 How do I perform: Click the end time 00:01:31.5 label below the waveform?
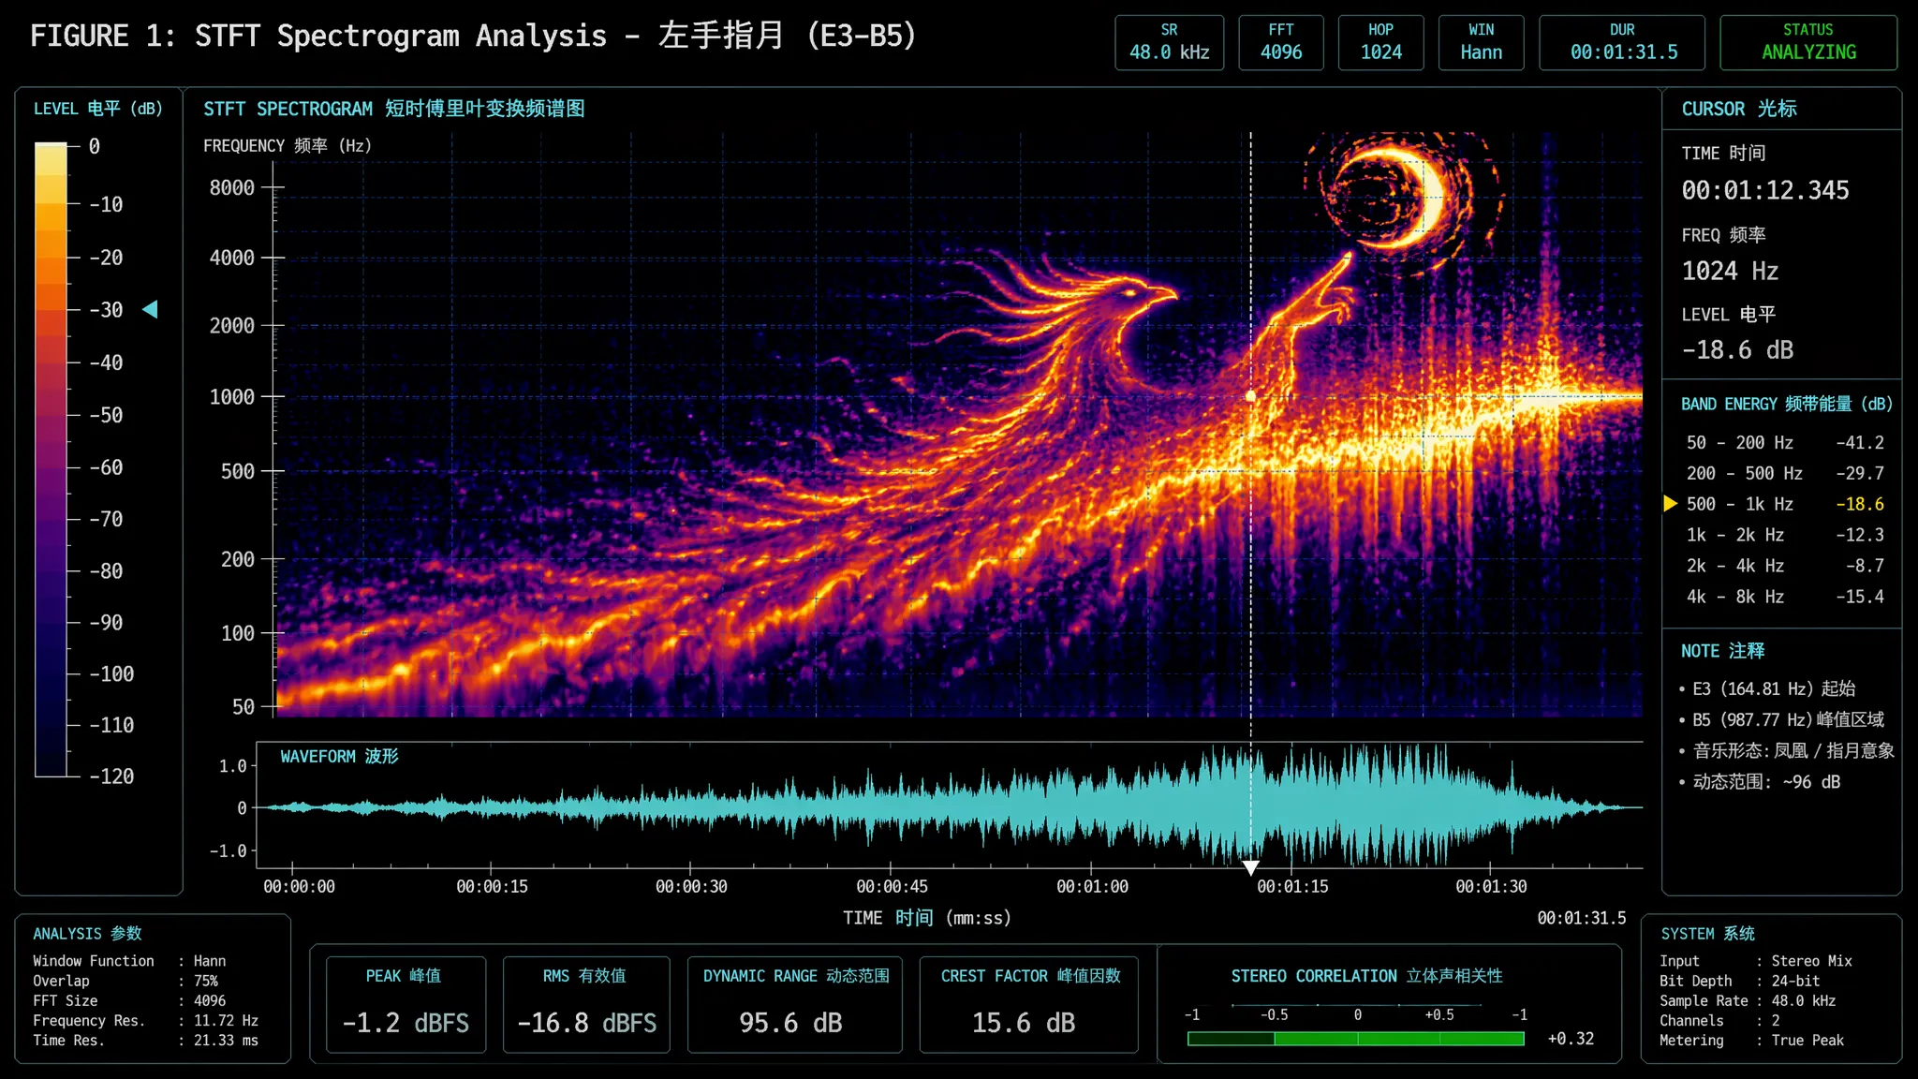[1581, 918]
